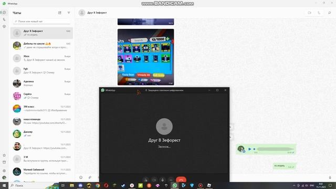Open chat Друг В Зефорест in list
The height and width of the screenshot is (189, 336).
tap(42, 33)
